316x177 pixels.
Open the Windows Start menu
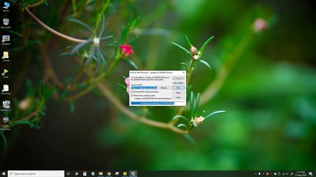3,174
